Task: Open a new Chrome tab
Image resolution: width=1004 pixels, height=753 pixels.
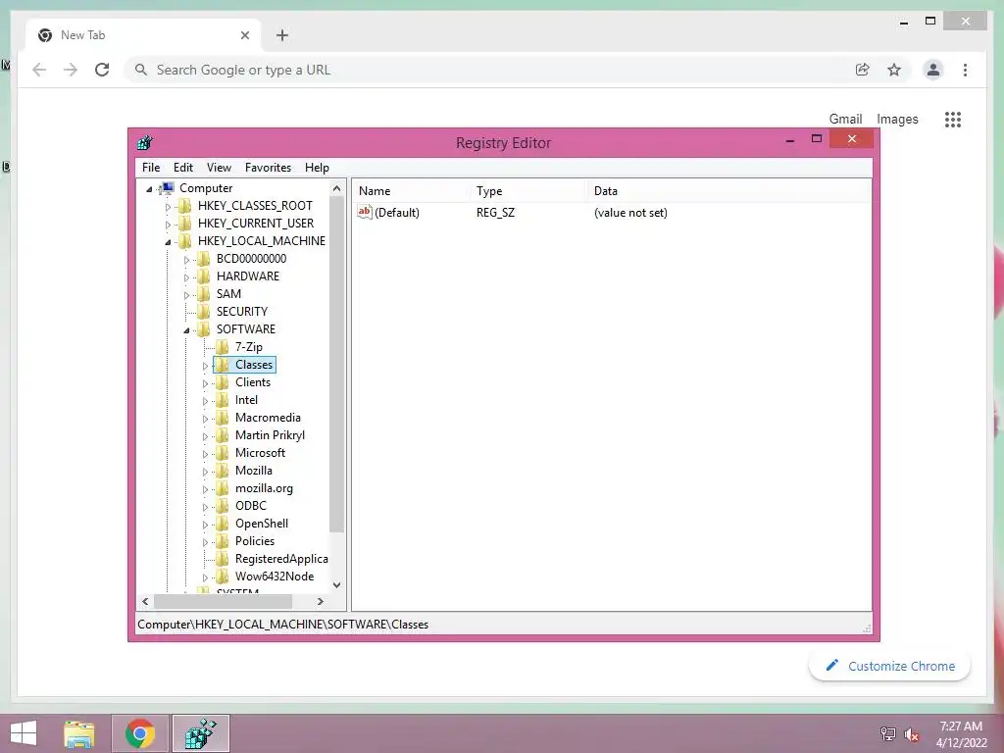Action: [282, 35]
